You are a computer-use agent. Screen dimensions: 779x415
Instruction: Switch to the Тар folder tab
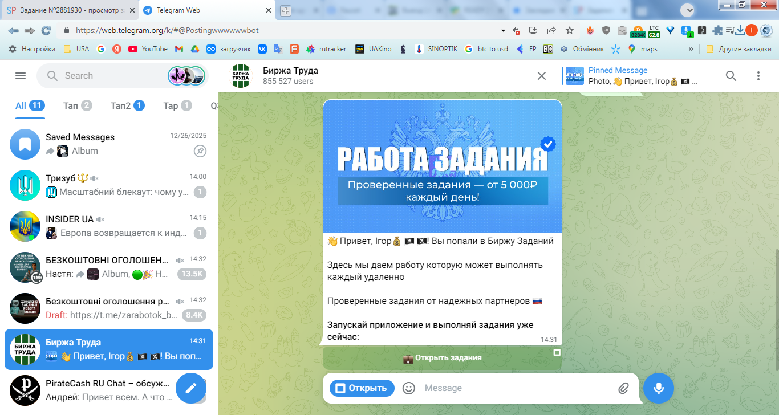pyautogui.click(x=177, y=105)
